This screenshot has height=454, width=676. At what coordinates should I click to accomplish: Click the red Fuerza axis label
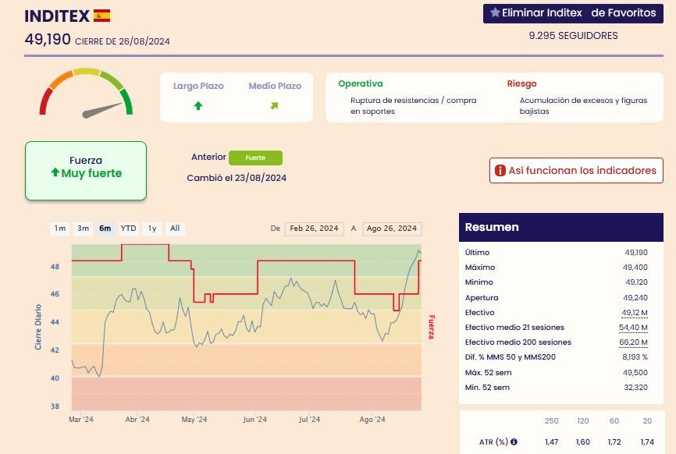point(431,327)
